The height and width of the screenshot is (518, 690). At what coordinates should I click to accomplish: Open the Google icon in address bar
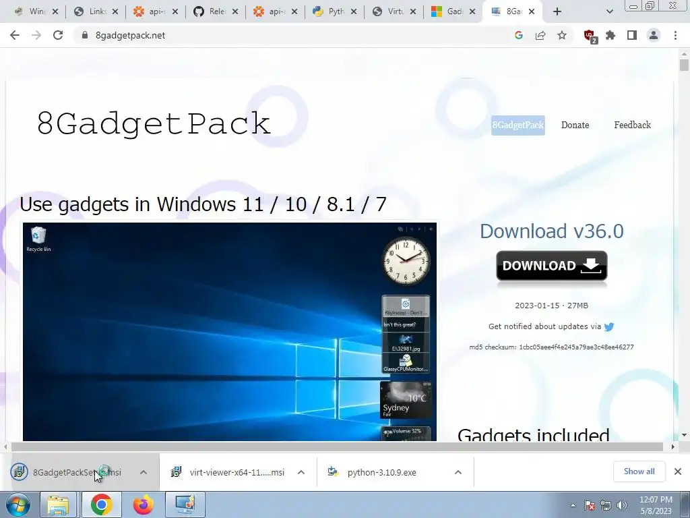tap(519, 35)
